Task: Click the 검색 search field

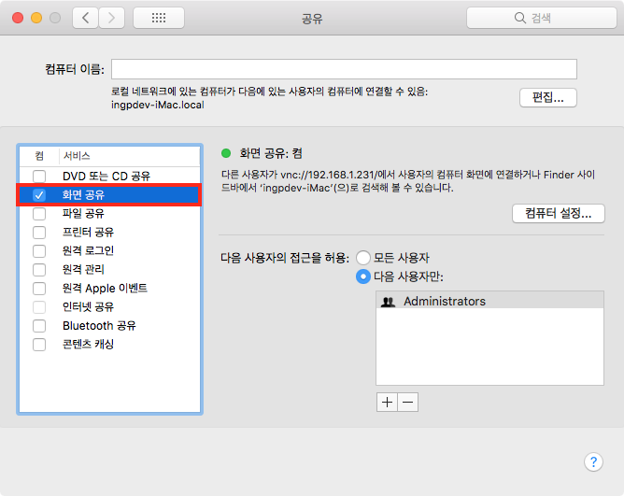Action: coord(541,18)
